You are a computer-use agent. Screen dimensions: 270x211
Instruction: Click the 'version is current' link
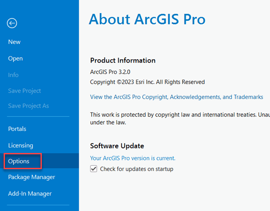click(133, 158)
